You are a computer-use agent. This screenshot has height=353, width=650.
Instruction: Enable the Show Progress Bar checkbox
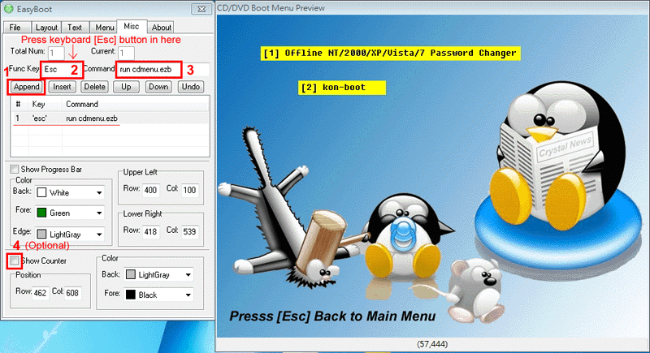[x=15, y=170]
